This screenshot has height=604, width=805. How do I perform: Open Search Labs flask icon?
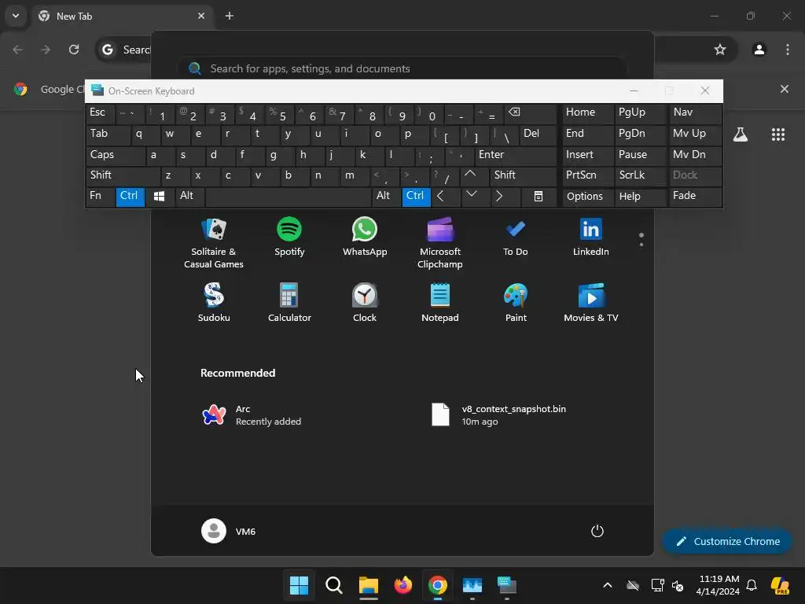pos(740,134)
